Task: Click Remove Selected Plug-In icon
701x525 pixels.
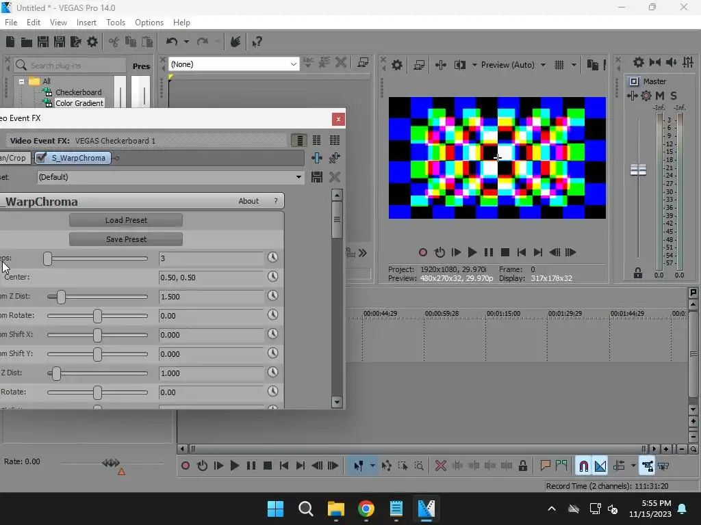Action: (334, 158)
